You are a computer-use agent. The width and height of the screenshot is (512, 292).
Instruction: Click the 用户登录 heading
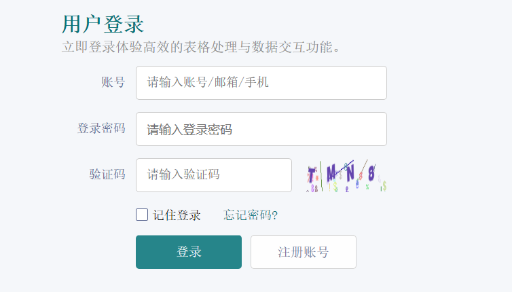(x=103, y=24)
